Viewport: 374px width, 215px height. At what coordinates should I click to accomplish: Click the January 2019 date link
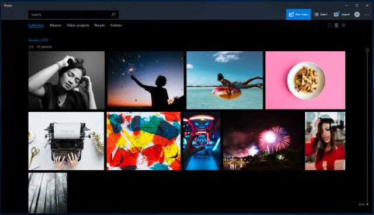pyautogui.click(x=38, y=40)
